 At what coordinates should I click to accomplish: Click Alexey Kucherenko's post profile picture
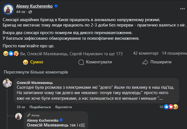(8, 9)
